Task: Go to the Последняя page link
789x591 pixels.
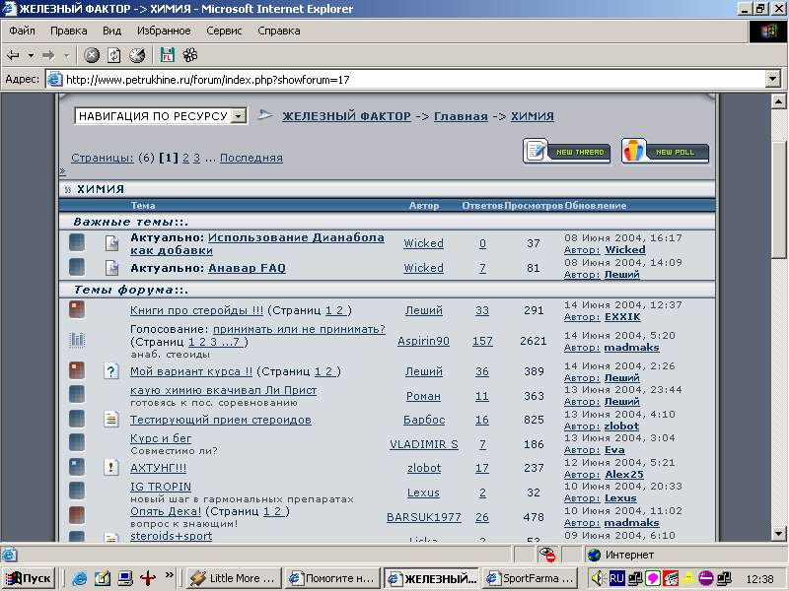Action: tap(251, 158)
